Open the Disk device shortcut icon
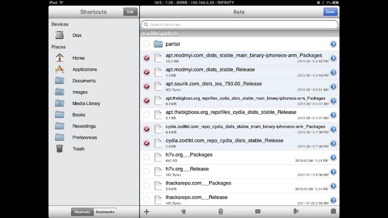The width and height of the screenshot is (388, 218). (x=60, y=35)
